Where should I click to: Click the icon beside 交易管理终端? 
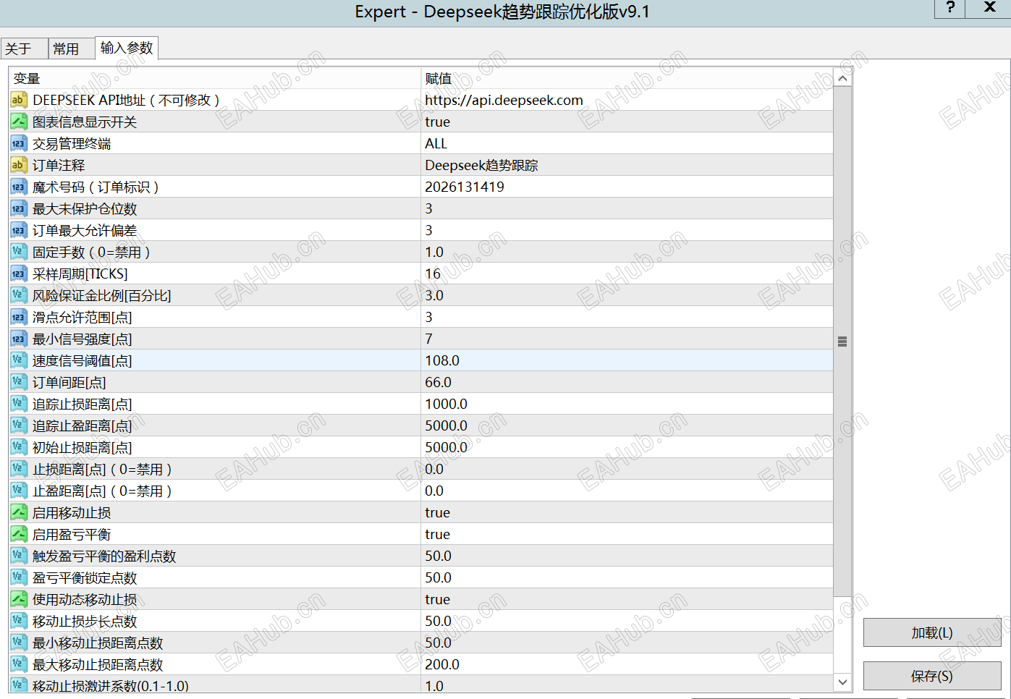pos(19,143)
